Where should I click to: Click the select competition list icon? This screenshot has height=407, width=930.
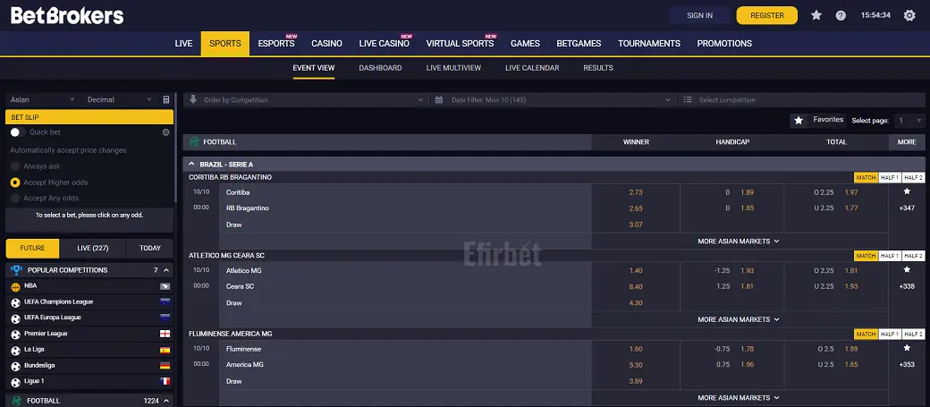point(688,99)
